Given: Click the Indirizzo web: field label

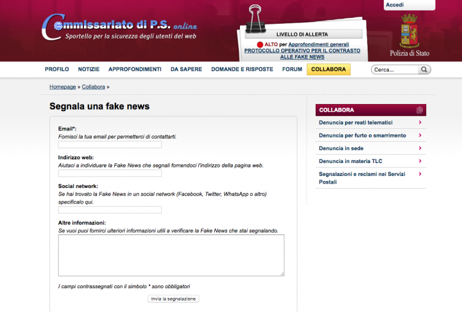Looking at the screenshot, I should (x=76, y=157).
